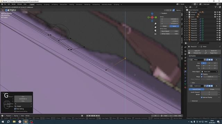
Task: Toggle visibility eye of Plane.001
Action: point(217,19)
